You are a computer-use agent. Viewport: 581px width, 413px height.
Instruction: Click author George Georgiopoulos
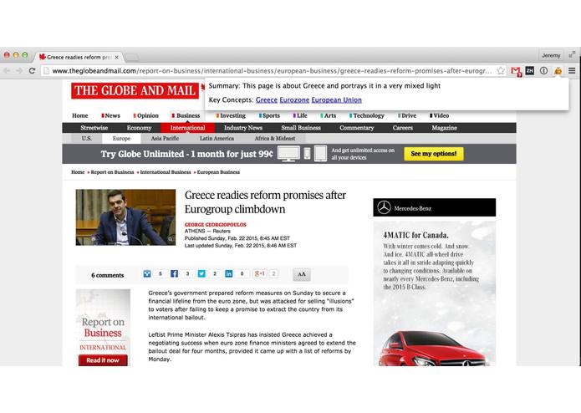[x=216, y=224]
